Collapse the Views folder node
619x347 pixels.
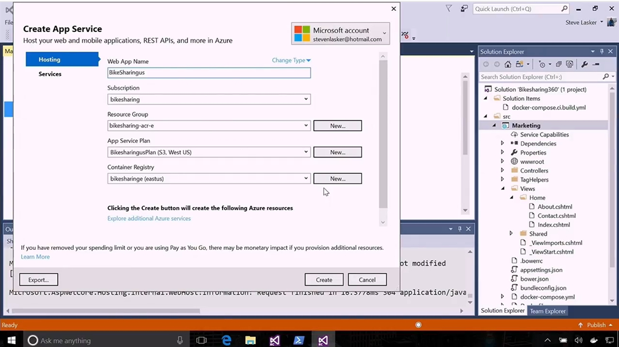(502, 189)
